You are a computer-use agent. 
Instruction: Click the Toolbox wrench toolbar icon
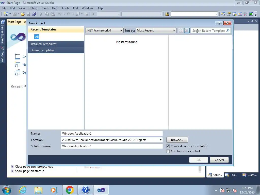[246, 14]
